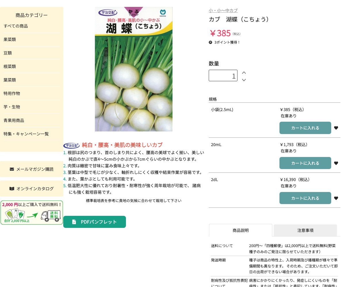Switch to the 注意事項 tab
Image resolution: width=345 pixels, height=287 pixels.
[306, 230]
